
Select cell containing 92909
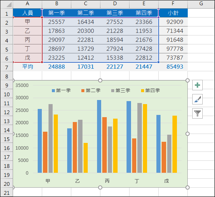coord(173,22)
